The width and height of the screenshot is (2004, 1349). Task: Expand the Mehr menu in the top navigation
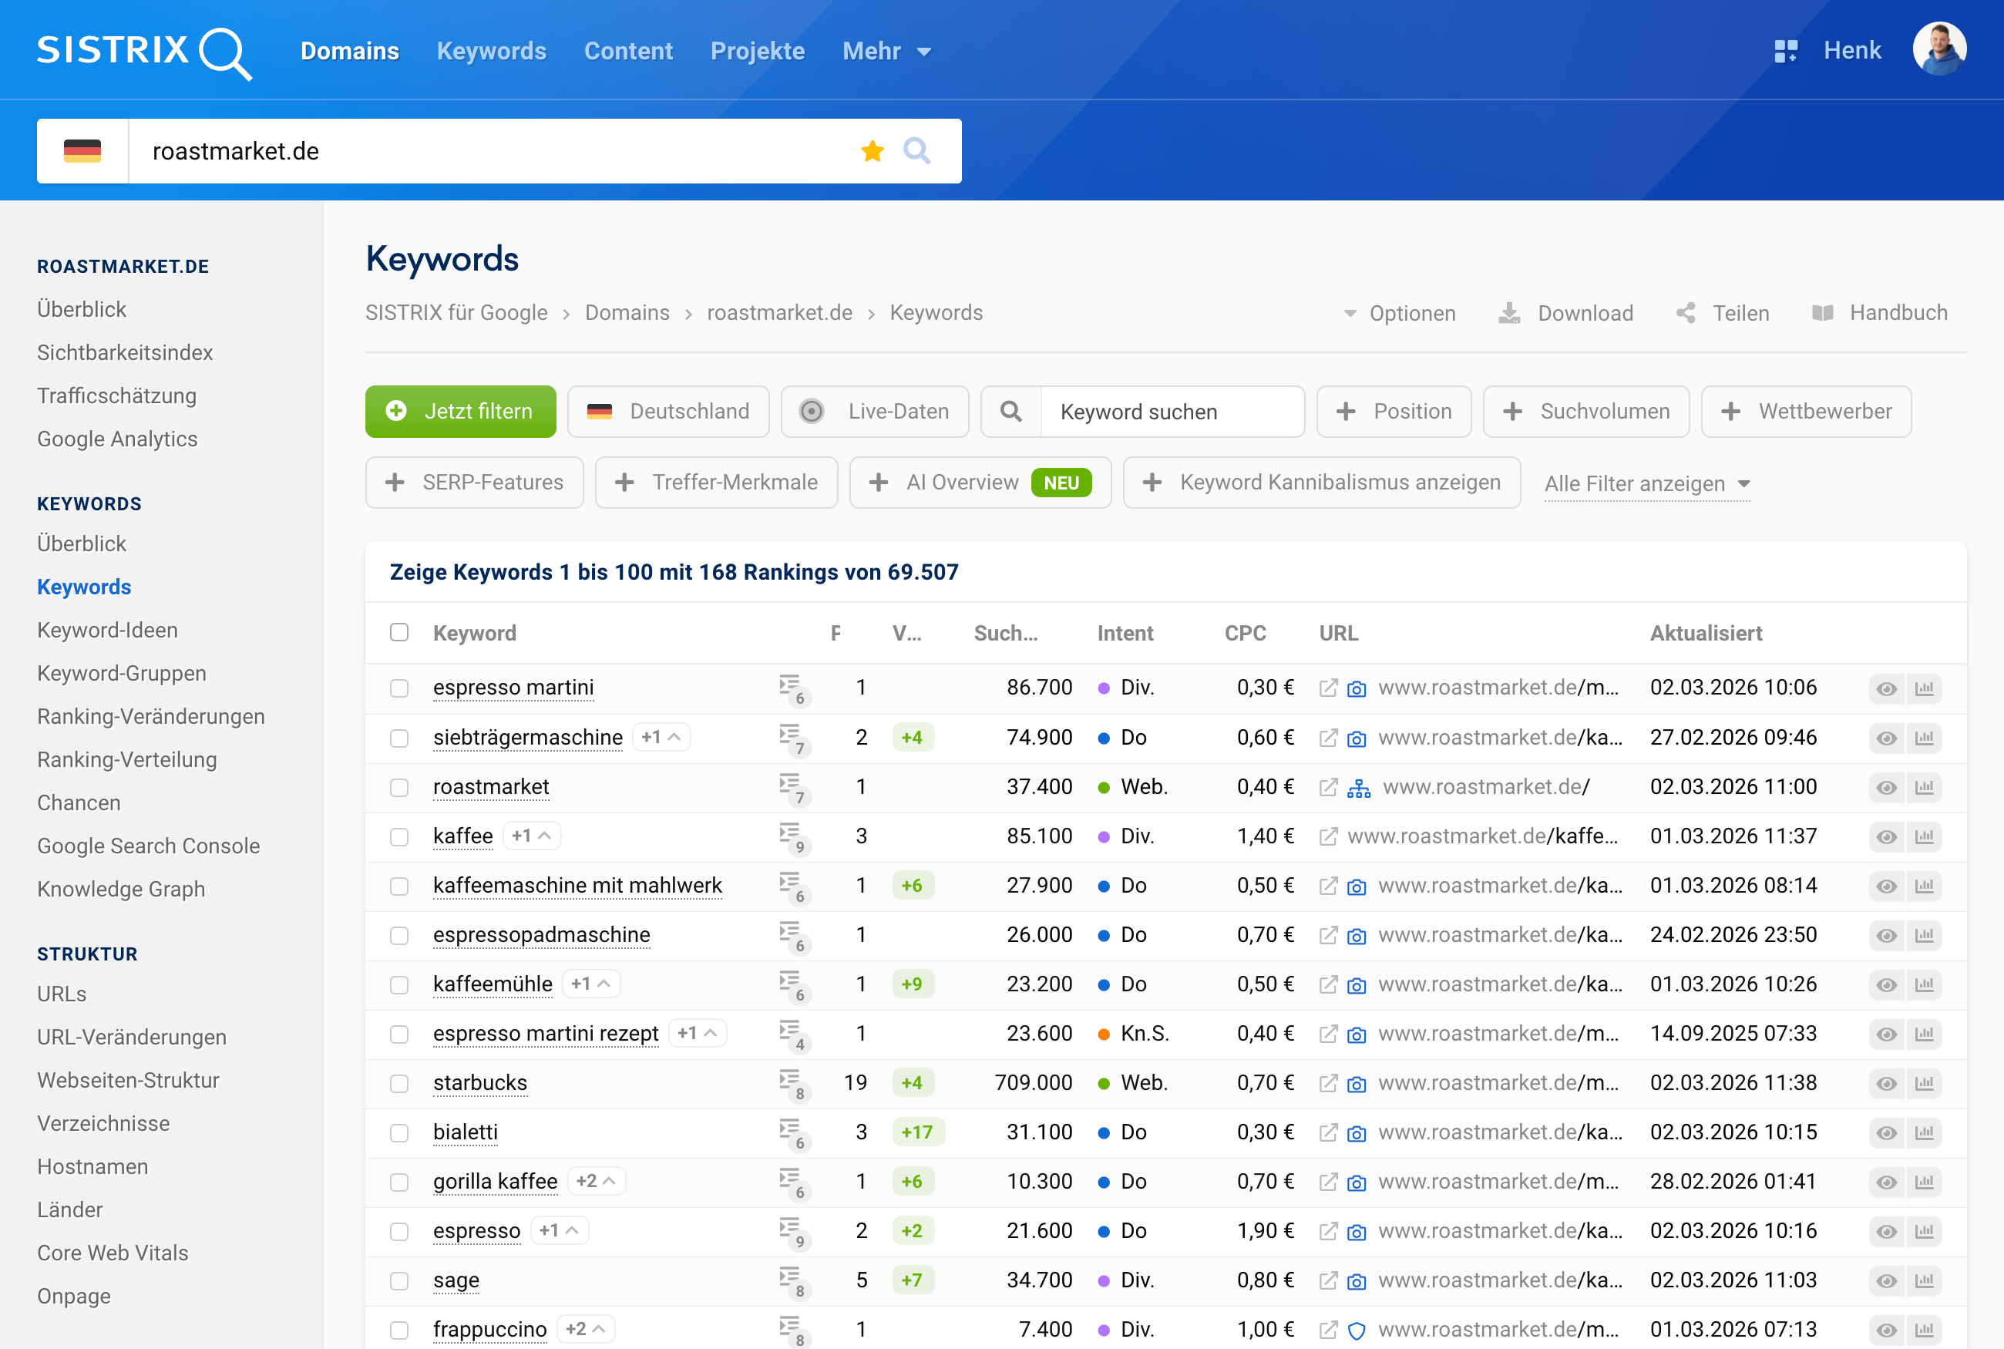coord(886,51)
